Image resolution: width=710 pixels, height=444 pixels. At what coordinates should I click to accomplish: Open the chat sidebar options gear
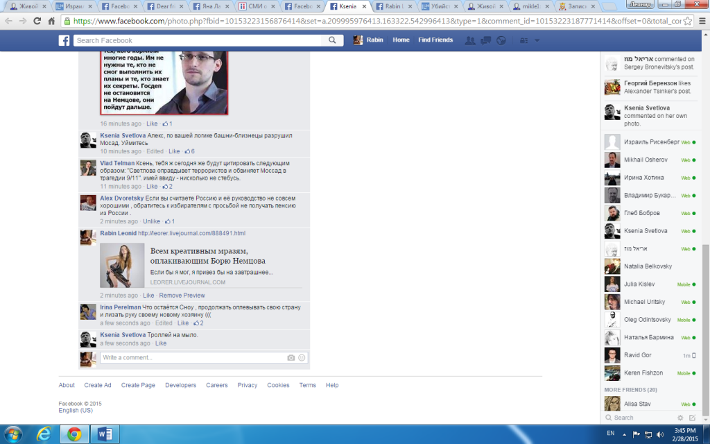coord(680,418)
